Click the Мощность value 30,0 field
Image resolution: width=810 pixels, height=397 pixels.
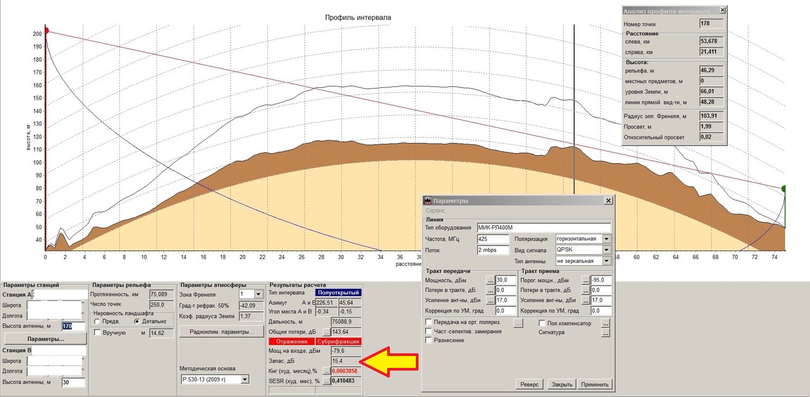tap(506, 280)
